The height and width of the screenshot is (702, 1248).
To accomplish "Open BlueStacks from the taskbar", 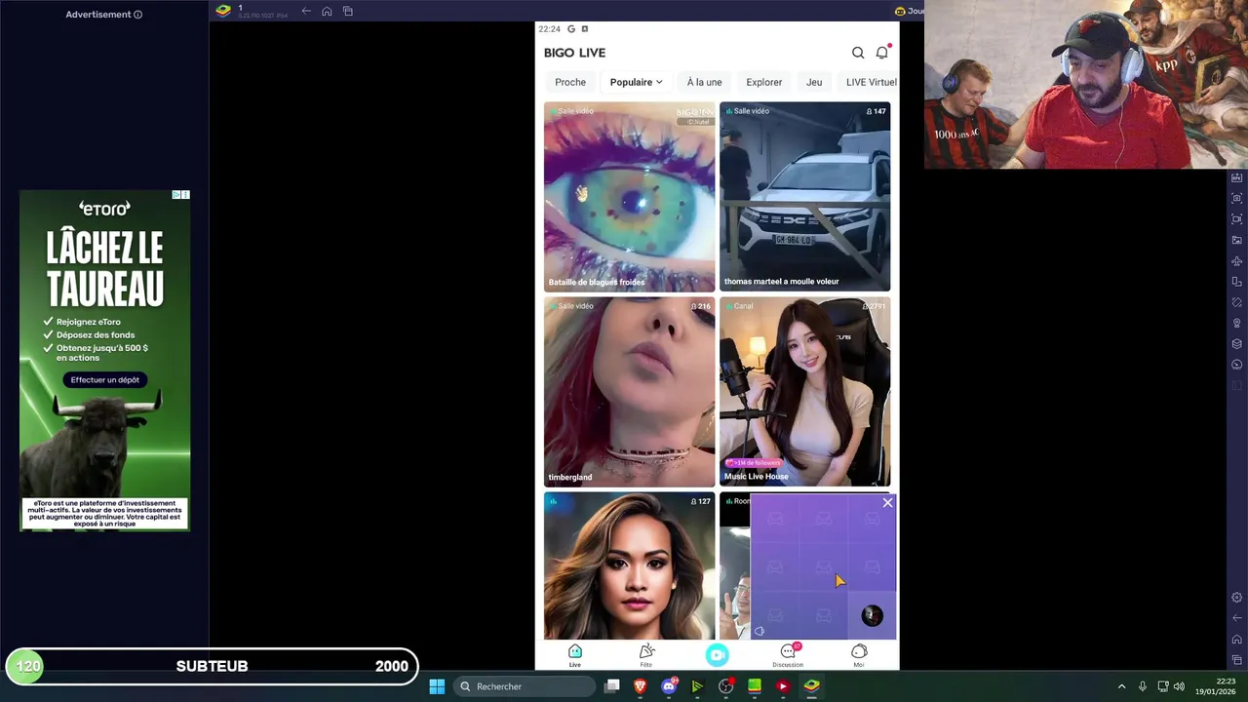I will click(x=811, y=686).
